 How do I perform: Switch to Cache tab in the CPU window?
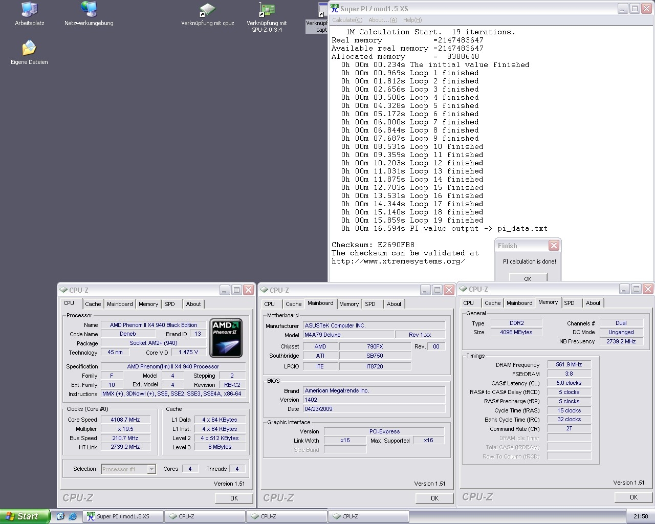(x=93, y=304)
